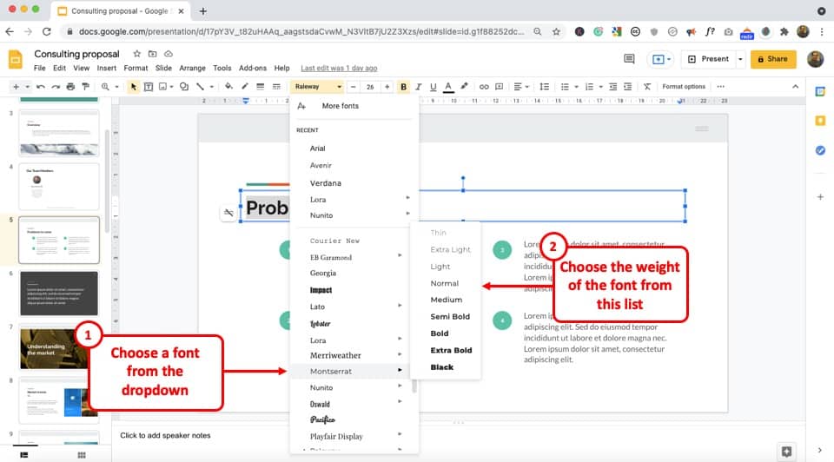This screenshot has height=462, width=834.
Task: Pick Verdana from recent fonts
Action: 326,183
